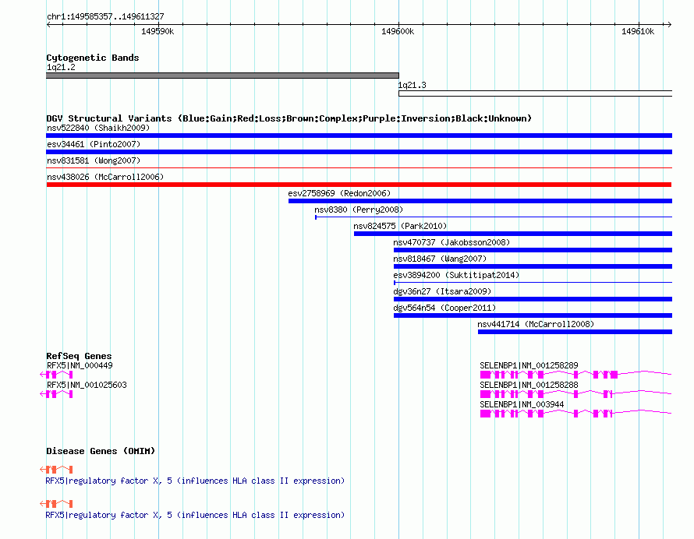
Task: Select the thick red bar of nsv438026
Action: click(359, 185)
